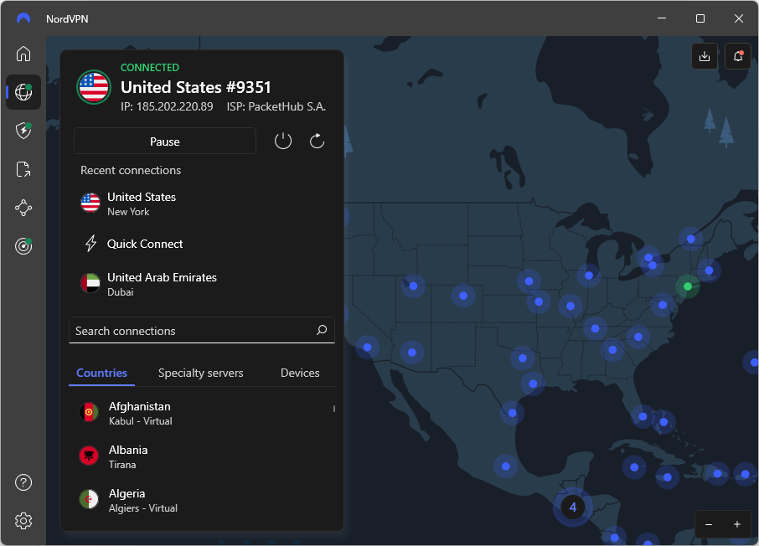Click the ISP: PacketHub S.A. text
This screenshot has height=546, width=759.
pos(276,106)
